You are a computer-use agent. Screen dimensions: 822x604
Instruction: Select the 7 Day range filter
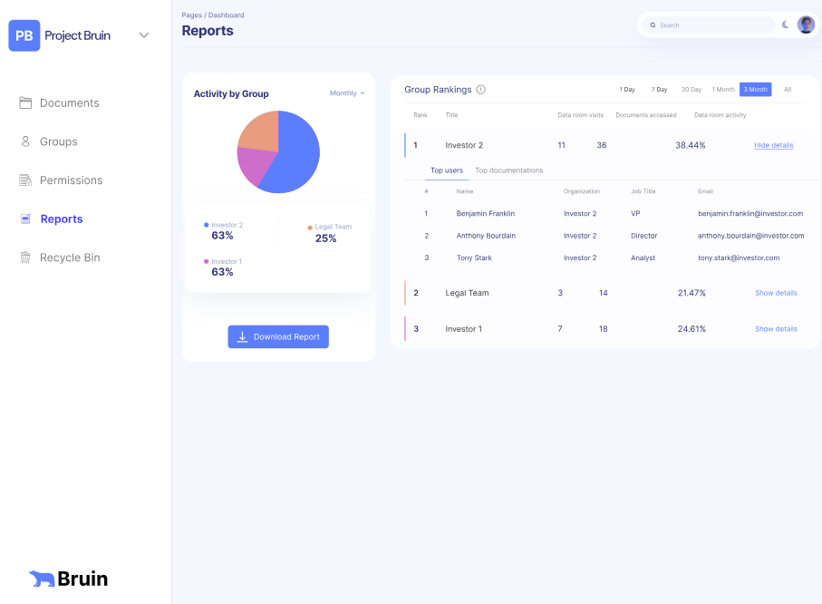click(x=659, y=90)
